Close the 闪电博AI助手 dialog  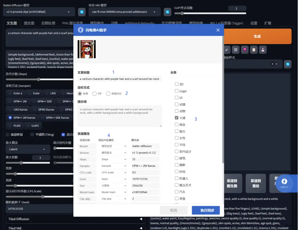click(x=218, y=30)
